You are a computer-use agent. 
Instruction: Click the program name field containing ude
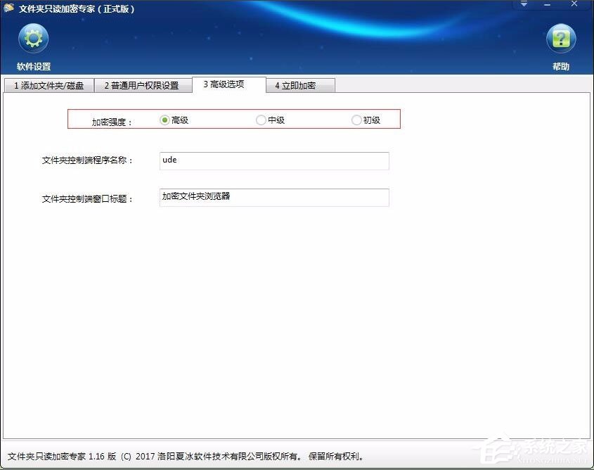point(273,160)
